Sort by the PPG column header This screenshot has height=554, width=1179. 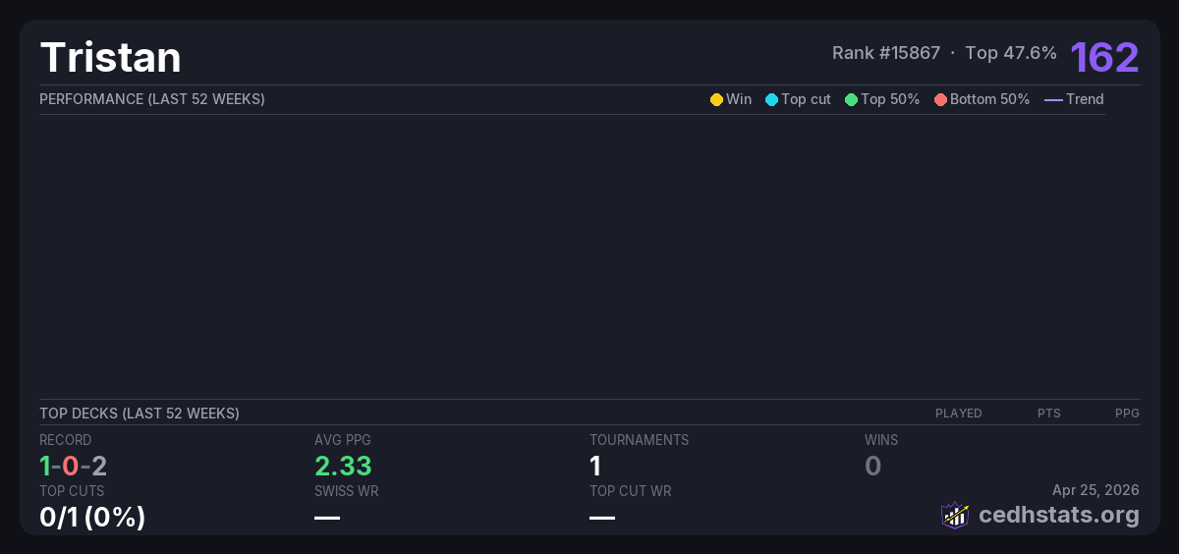pyautogui.click(x=1127, y=414)
